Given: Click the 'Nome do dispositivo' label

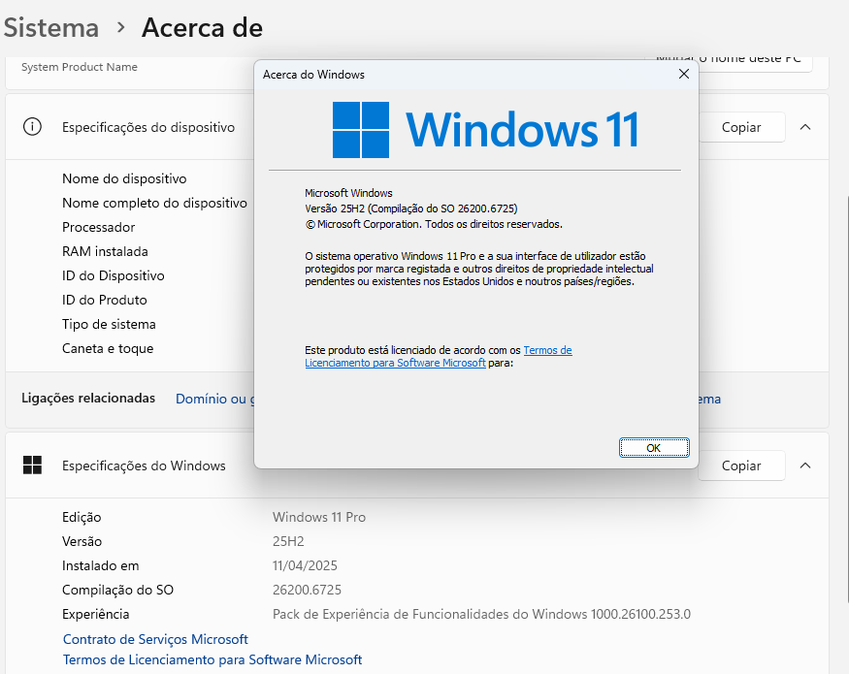Looking at the screenshot, I should pyautogui.click(x=124, y=178).
